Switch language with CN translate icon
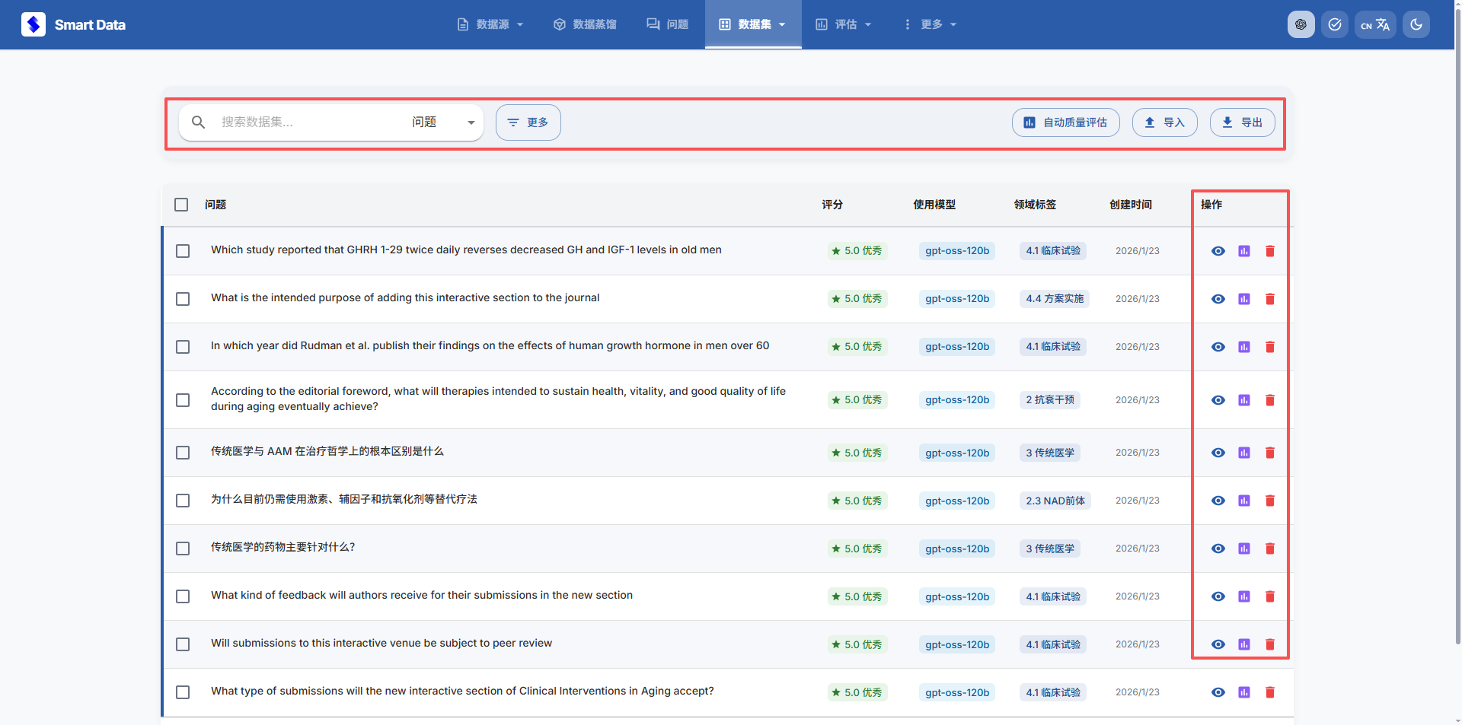1462x725 pixels. click(1374, 24)
